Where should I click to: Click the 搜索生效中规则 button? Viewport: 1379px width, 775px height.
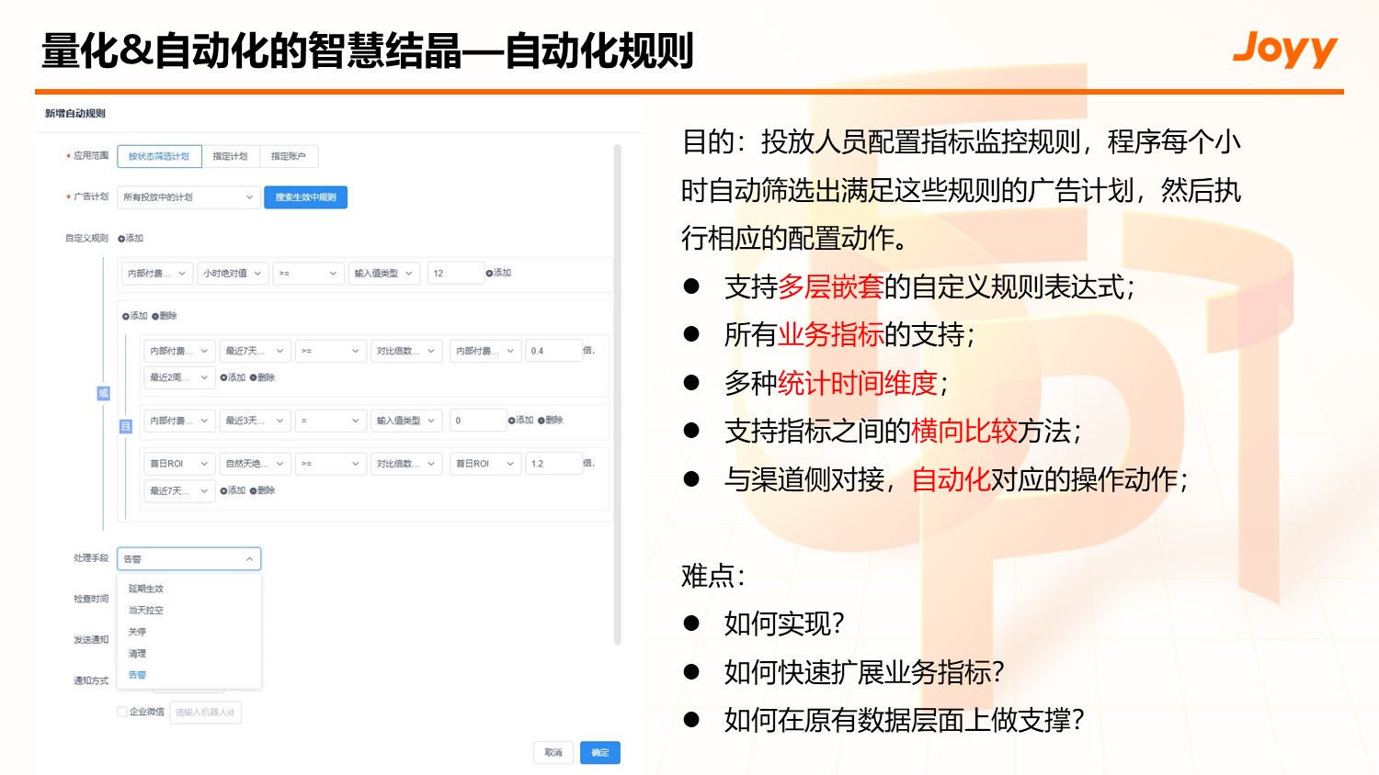click(305, 197)
